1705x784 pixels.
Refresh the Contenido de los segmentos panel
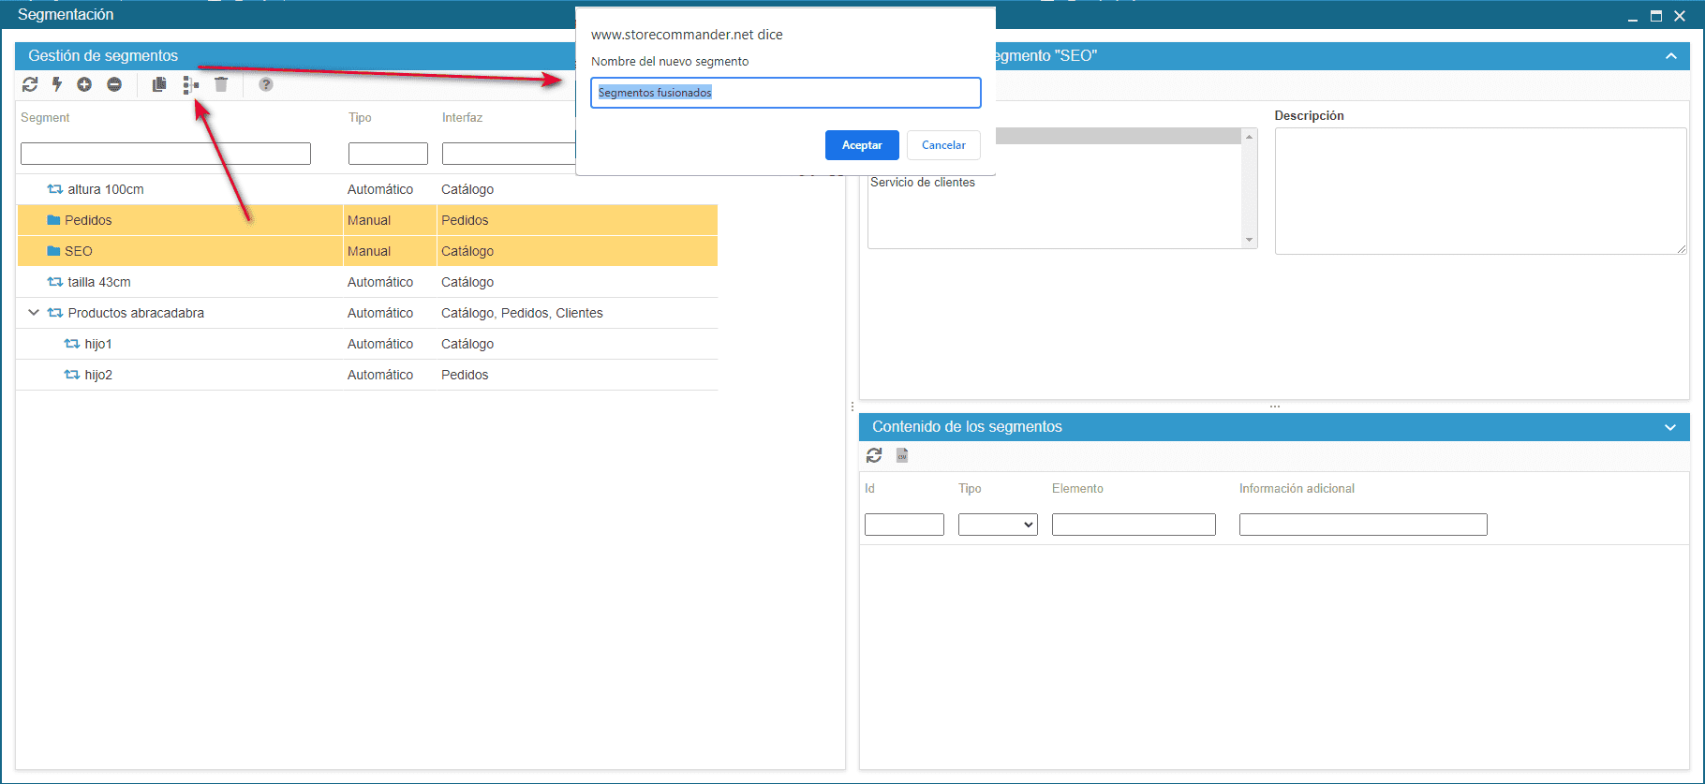coord(874,455)
